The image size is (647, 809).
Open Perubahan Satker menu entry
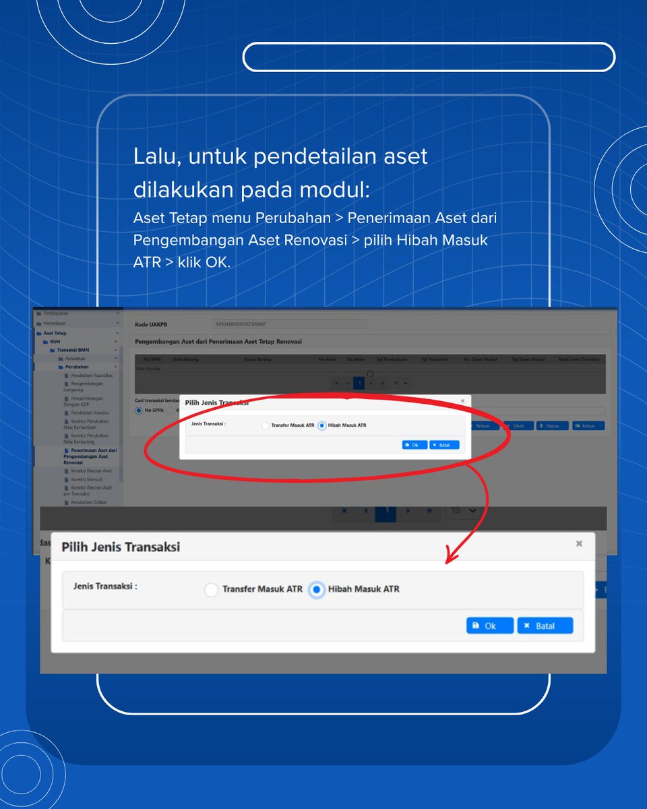pyautogui.click(x=85, y=502)
